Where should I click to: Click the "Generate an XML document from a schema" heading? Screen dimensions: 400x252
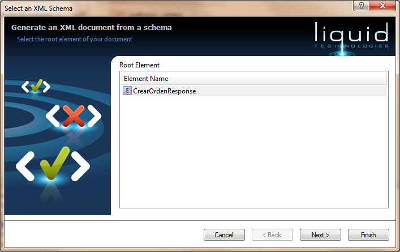pyautogui.click(x=91, y=27)
